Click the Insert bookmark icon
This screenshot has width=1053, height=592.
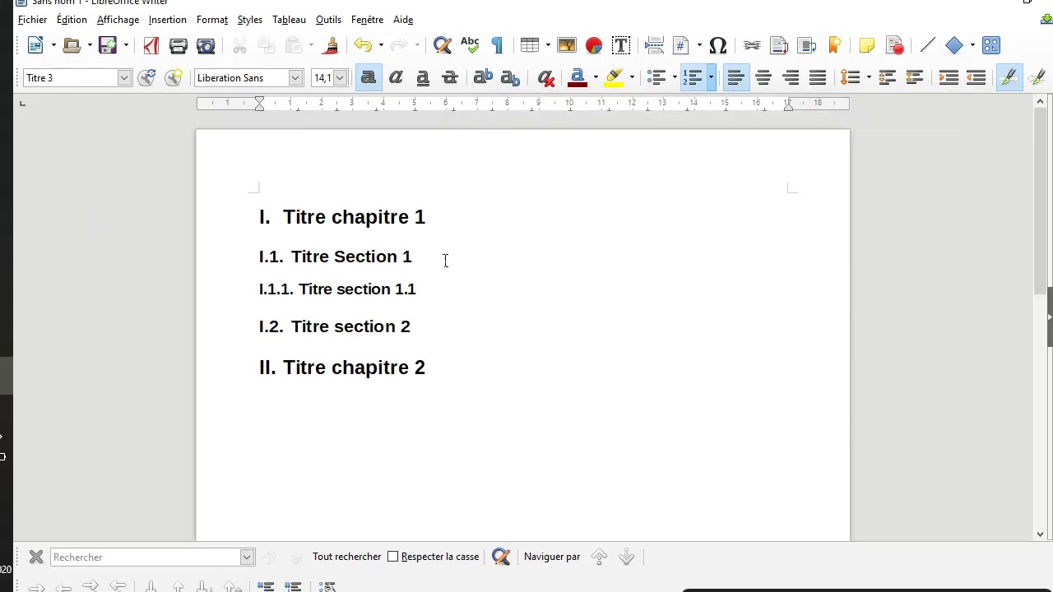(834, 46)
